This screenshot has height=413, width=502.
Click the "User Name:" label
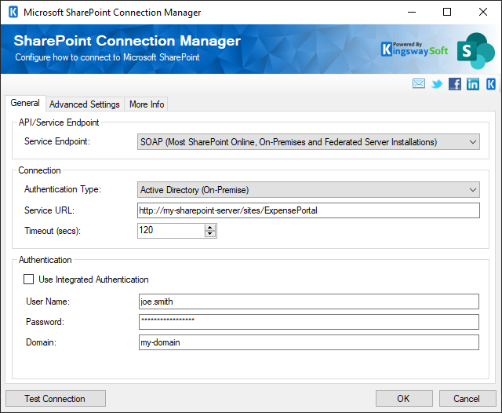pos(48,302)
